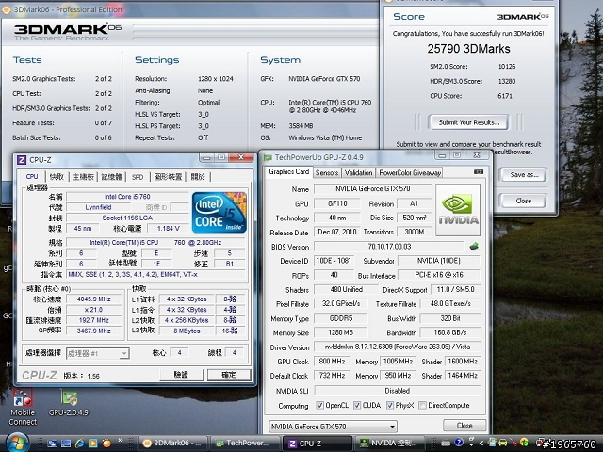Image resolution: width=603 pixels, height=452 pixels.
Task: Click the Save as... button
Action: [523, 175]
